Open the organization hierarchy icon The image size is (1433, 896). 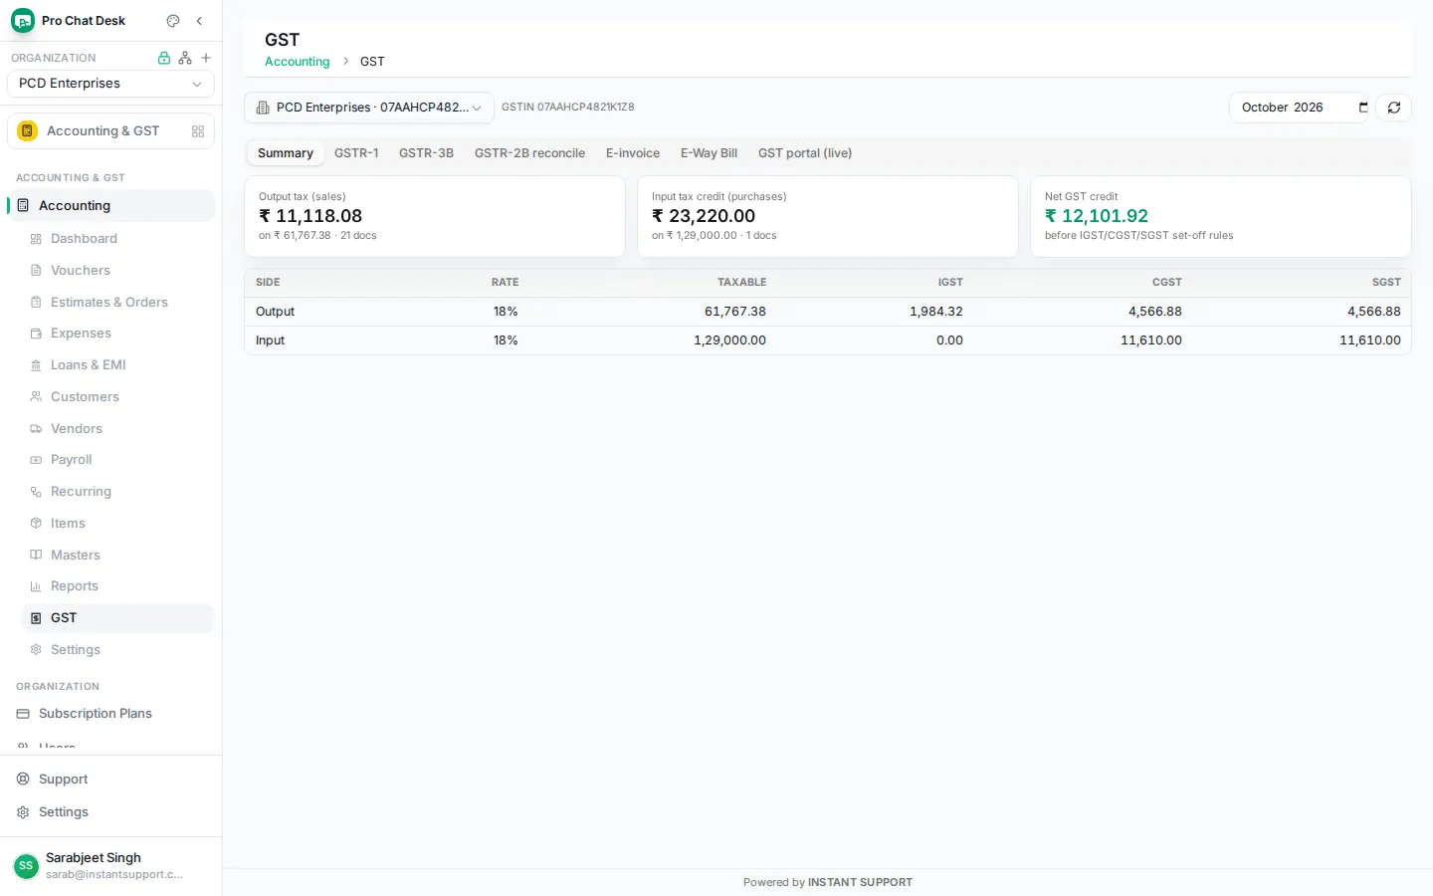pos(185,58)
